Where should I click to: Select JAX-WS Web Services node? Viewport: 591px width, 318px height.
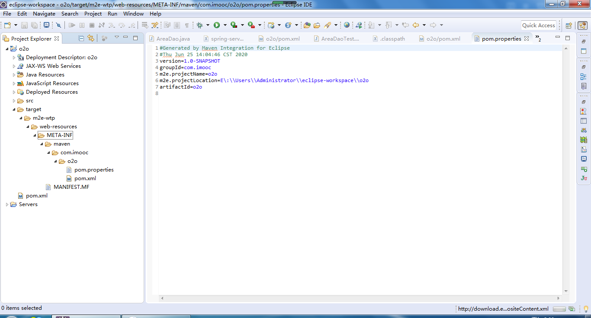53,66
